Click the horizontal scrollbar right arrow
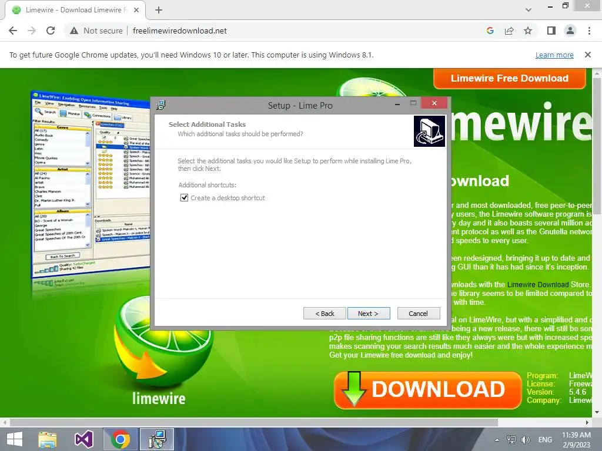This screenshot has width=602, height=451. click(587, 422)
